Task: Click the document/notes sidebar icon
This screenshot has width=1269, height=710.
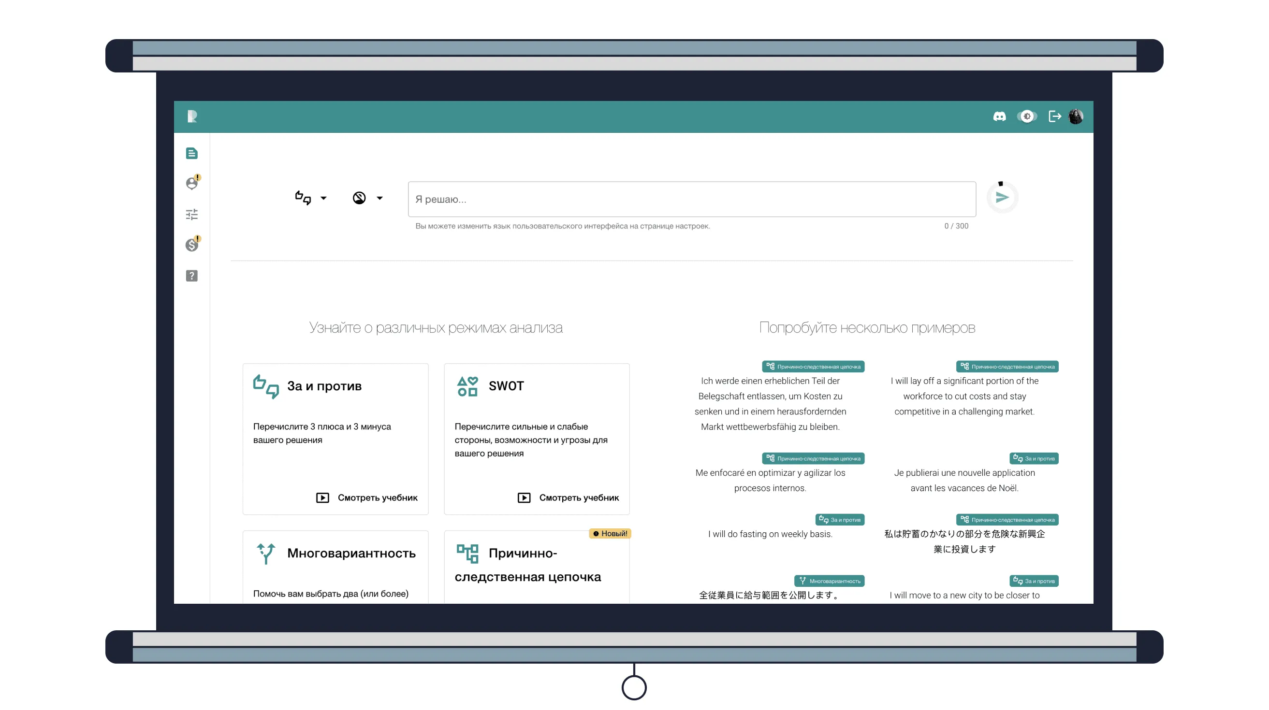Action: click(x=191, y=153)
